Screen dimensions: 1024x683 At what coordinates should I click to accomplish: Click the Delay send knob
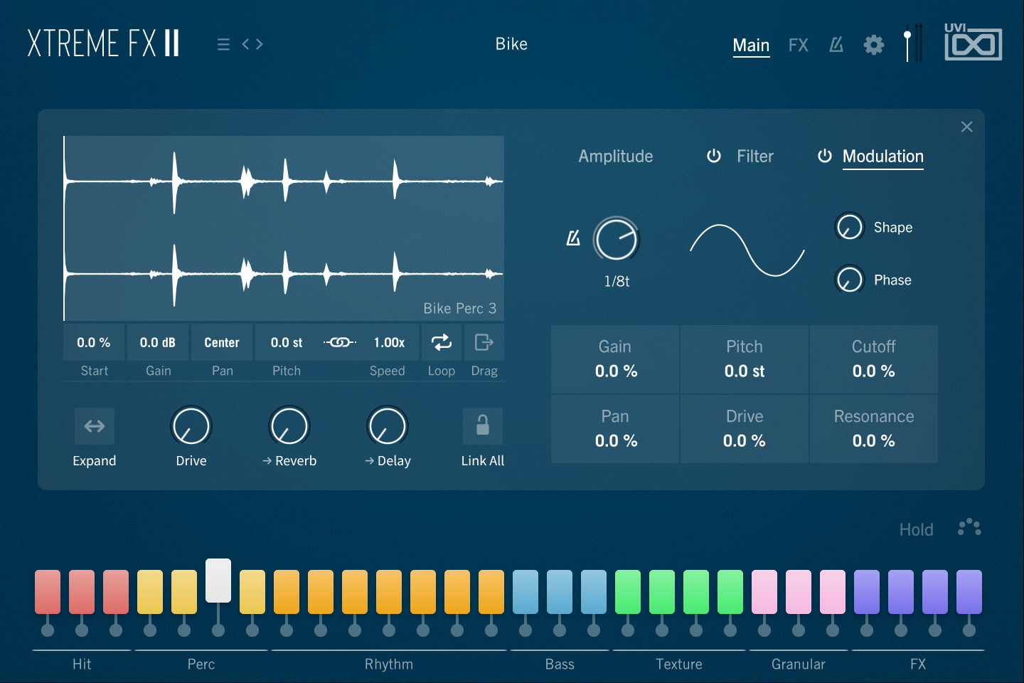tap(388, 426)
